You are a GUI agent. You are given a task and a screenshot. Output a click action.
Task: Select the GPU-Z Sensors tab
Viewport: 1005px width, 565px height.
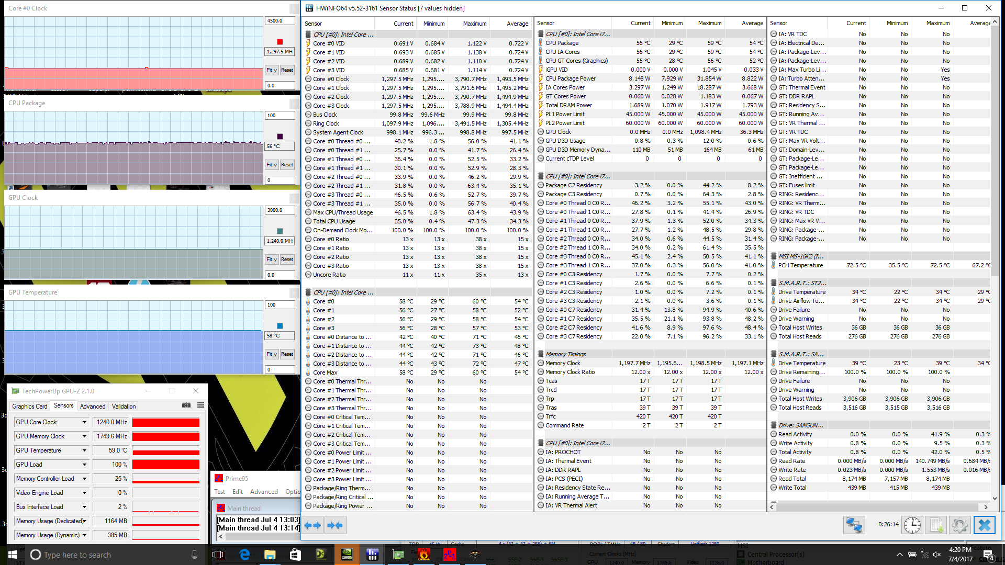click(63, 405)
